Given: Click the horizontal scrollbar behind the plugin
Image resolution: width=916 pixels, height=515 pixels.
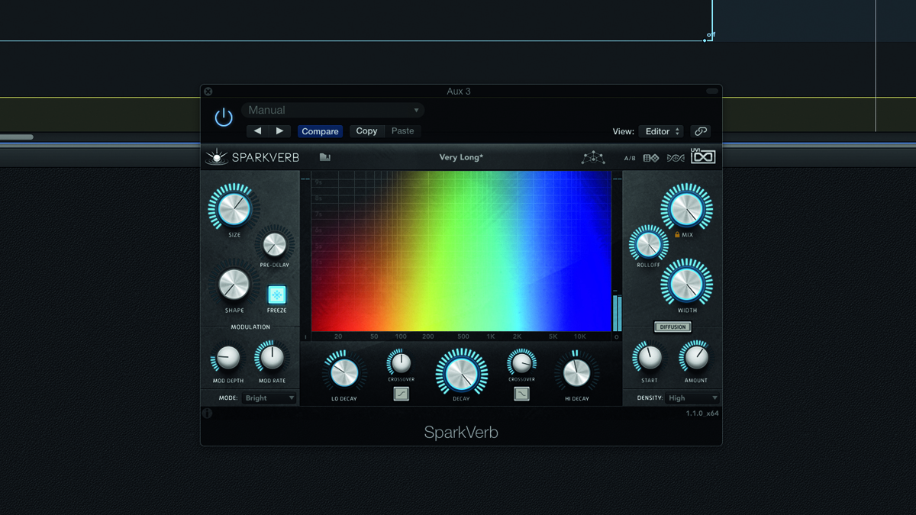Looking at the screenshot, I should click(16, 137).
